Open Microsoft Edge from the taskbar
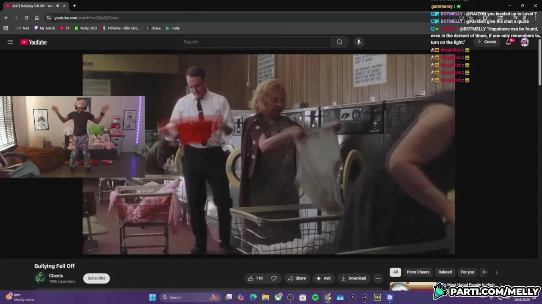542x304 pixels. coord(253,297)
